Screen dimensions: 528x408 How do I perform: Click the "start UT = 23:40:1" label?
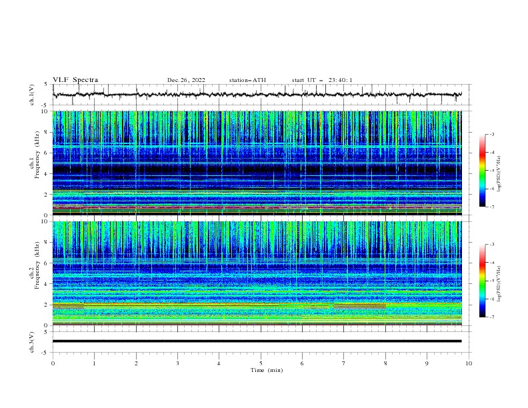click(x=322, y=80)
